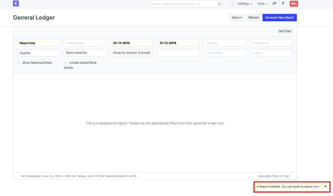Dismiss the report initiated notification
The height and width of the screenshot is (196, 333).
[325, 186]
